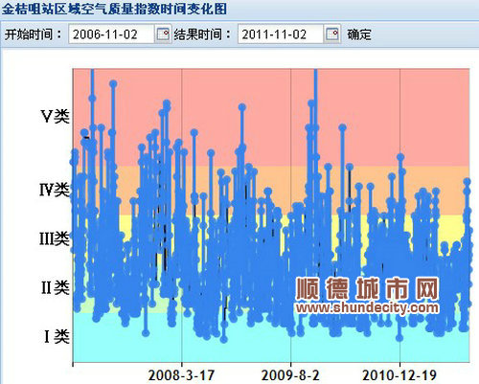Click the start date field 2006-11-02
This screenshot has width=479, height=384.
[x=111, y=34]
